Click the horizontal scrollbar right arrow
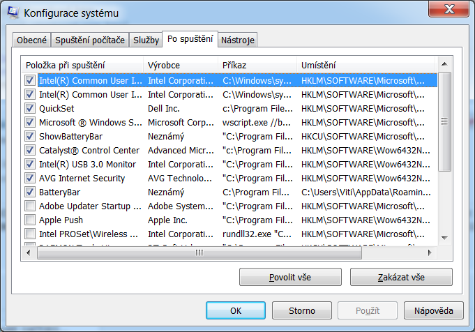The width and height of the screenshot is (475, 332). point(430,252)
